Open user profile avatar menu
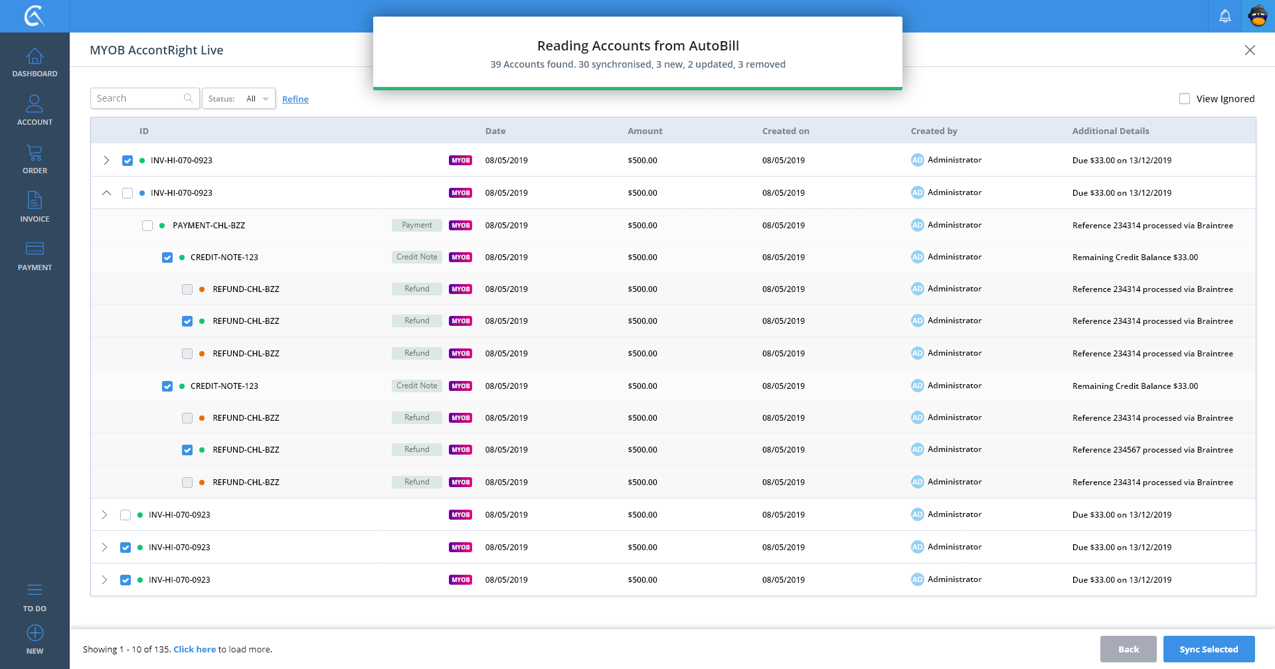Image resolution: width=1275 pixels, height=669 pixels. (x=1258, y=16)
